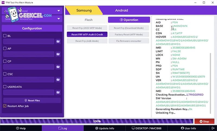Open Update Info in bottom bar
The width and height of the screenshot is (217, 131).
pos(105,128)
